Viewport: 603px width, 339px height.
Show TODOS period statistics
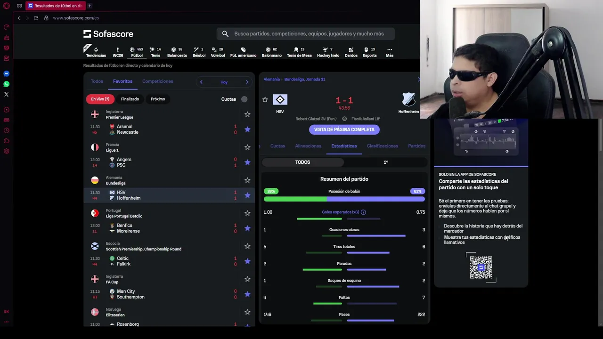(x=303, y=162)
